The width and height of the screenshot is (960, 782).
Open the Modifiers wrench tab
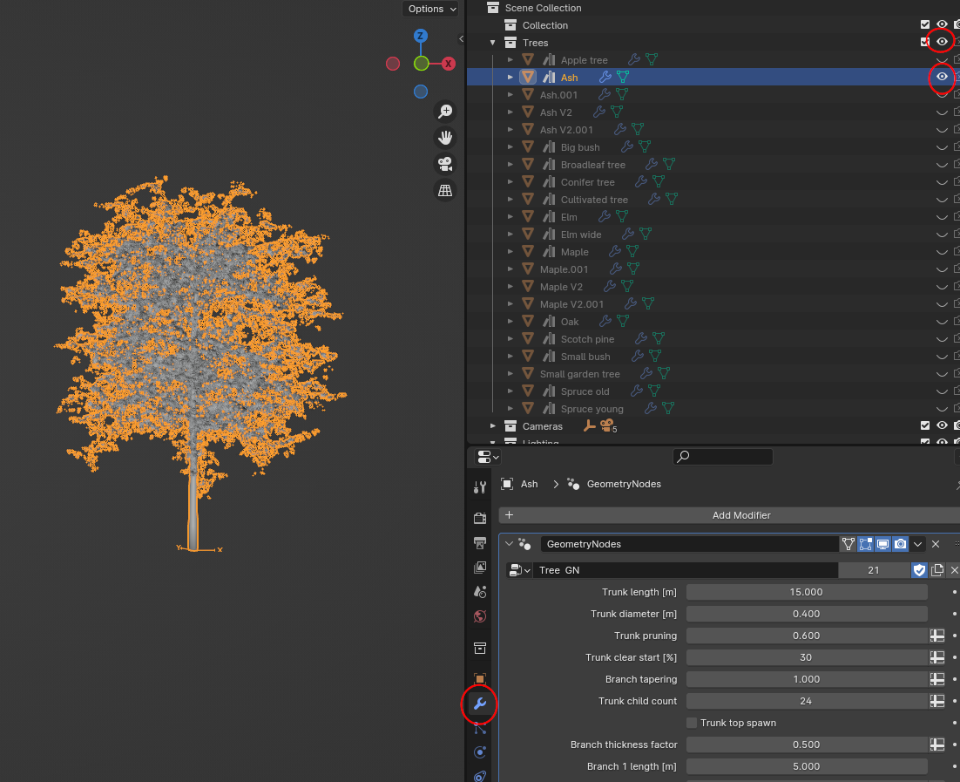click(480, 704)
